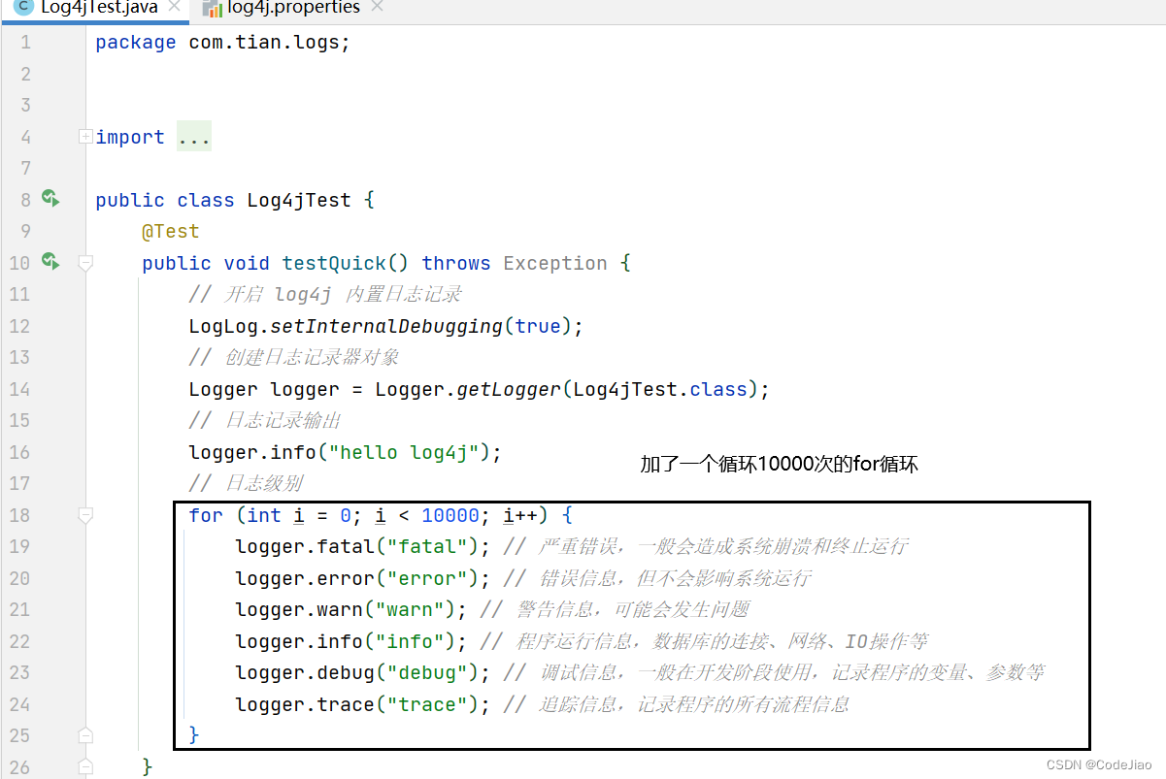The height and width of the screenshot is (779, 1166).
Task: Click the logger.trace call
Action: 363,704
